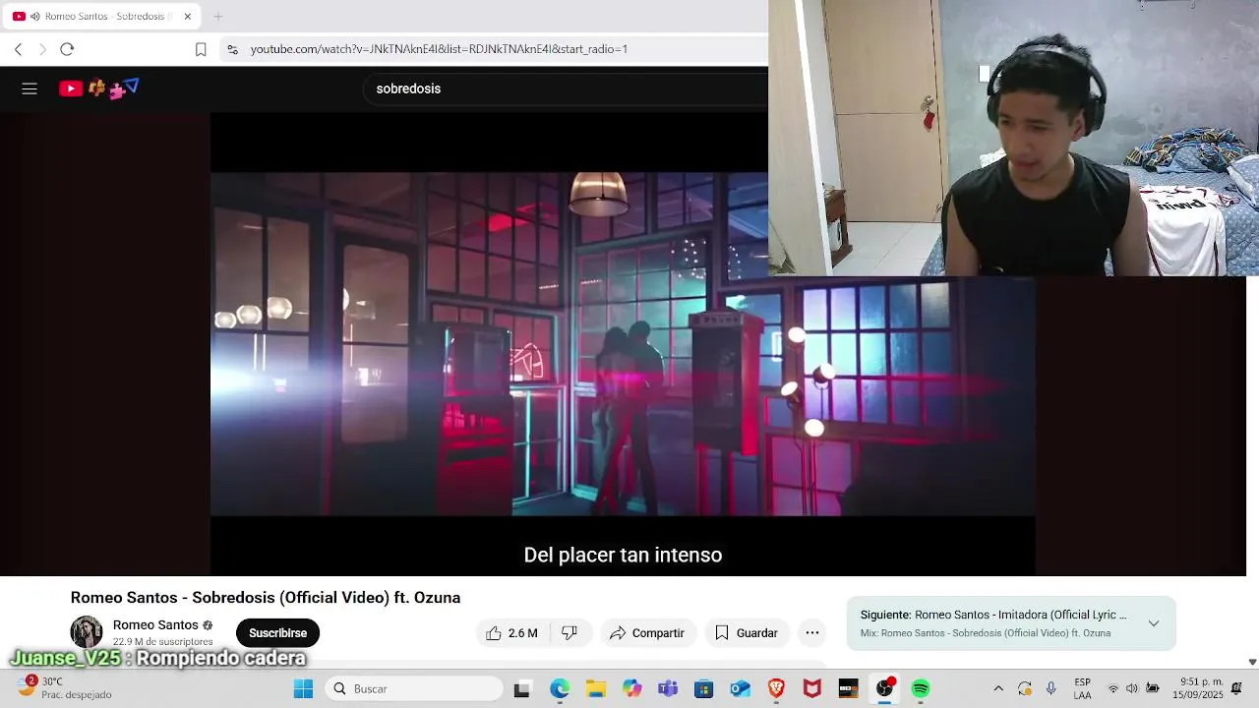Screen dimensions: 1259x708
Task: Click the Guardar save button
Action: (x=747, y=633)
